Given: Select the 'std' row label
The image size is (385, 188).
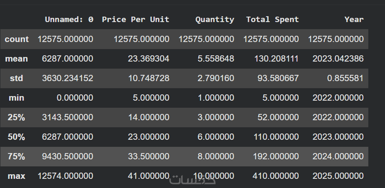Looking at the screenshot, I should click(x=16, y=78).
